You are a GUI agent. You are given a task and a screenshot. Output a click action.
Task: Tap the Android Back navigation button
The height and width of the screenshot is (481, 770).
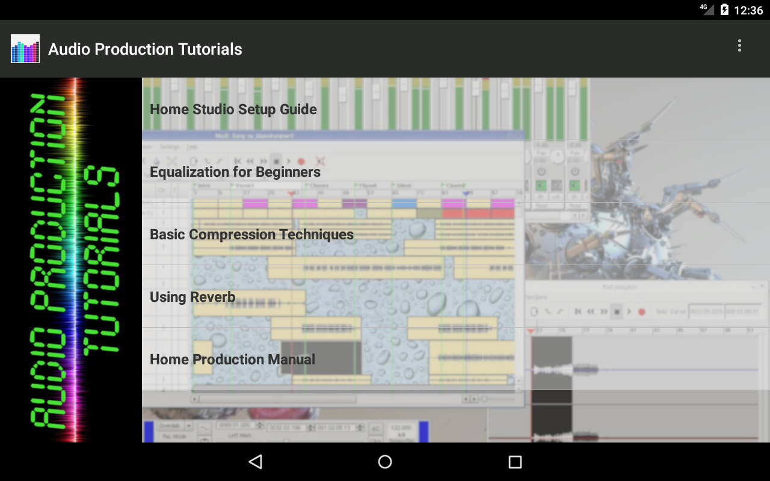pos(255,462)
